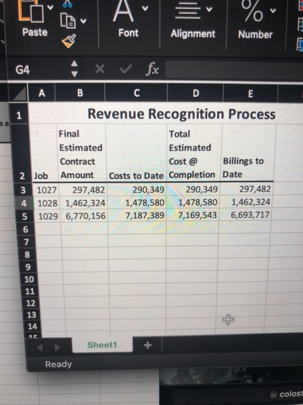This screenshot has height=405, width=303.
Task: Open the Number format group button
Action: click(x=255, y=21)
